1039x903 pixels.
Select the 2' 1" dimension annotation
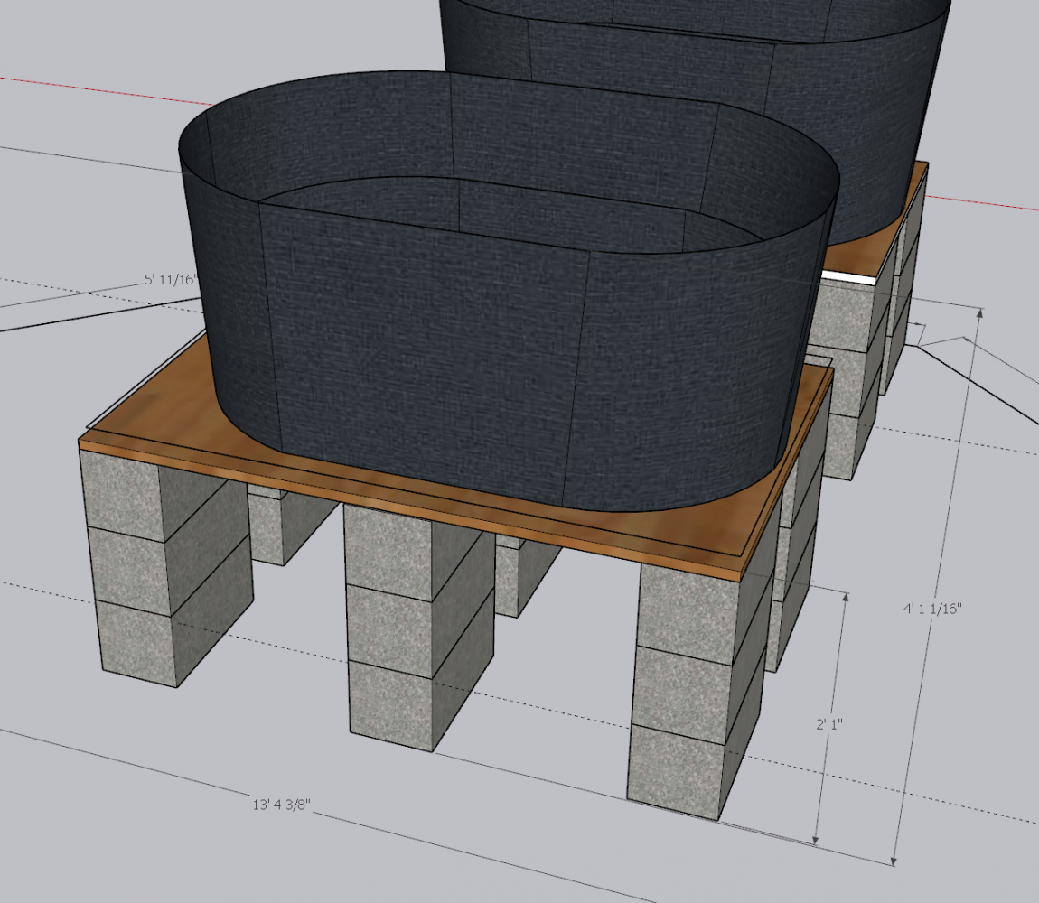pos(828,722)
